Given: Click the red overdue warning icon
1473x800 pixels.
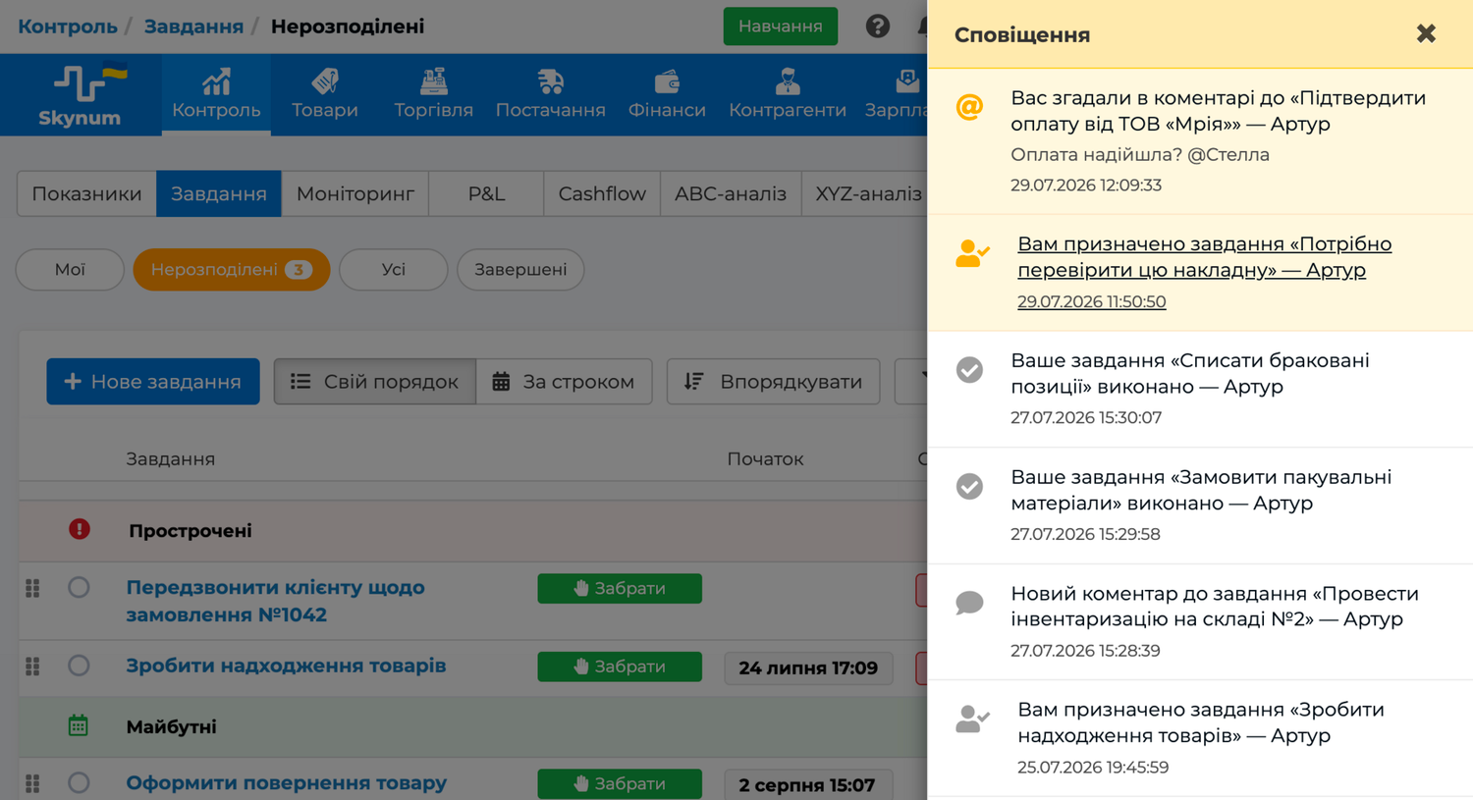Looking at the screenshot, I should tap(80, 530).
